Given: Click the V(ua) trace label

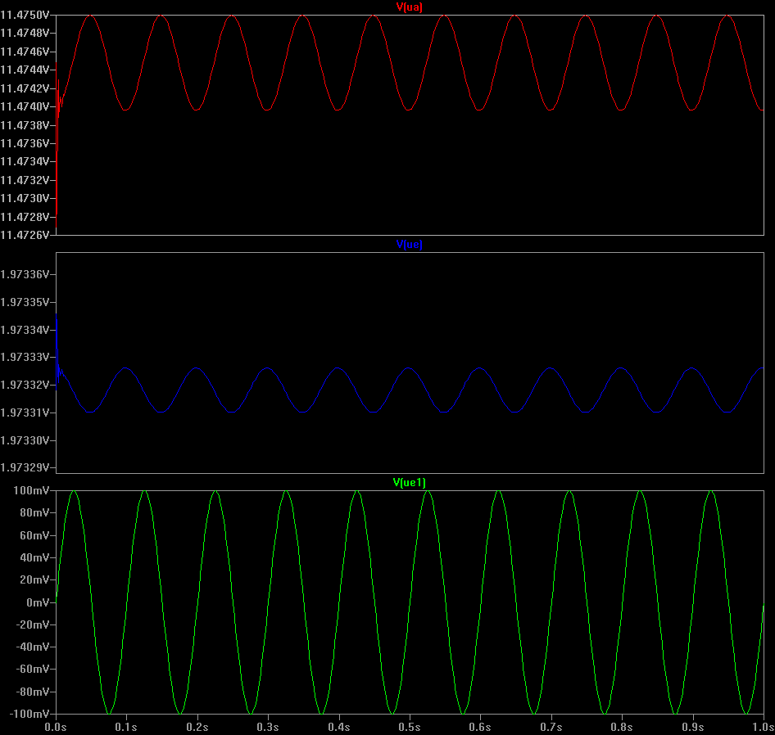Looking at the screenshot, I should point(410,7).
